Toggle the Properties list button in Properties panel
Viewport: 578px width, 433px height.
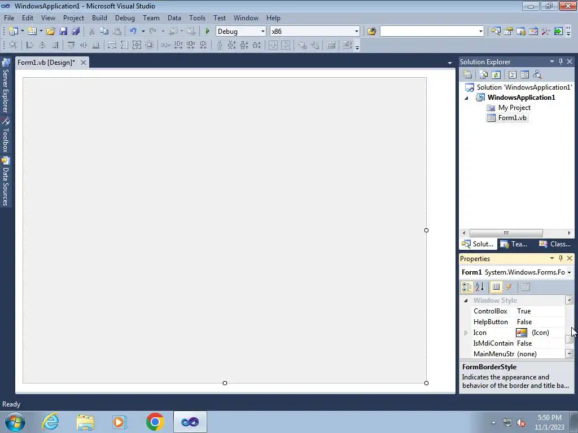[496, 287]
